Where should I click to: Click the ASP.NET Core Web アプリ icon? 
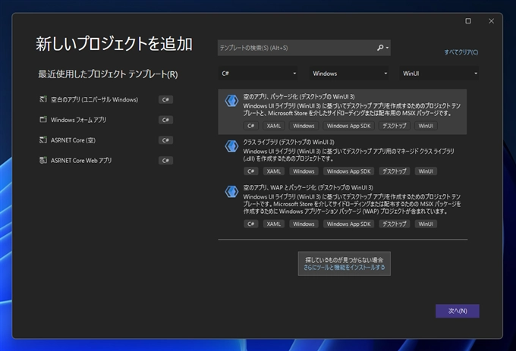point(43,160)
